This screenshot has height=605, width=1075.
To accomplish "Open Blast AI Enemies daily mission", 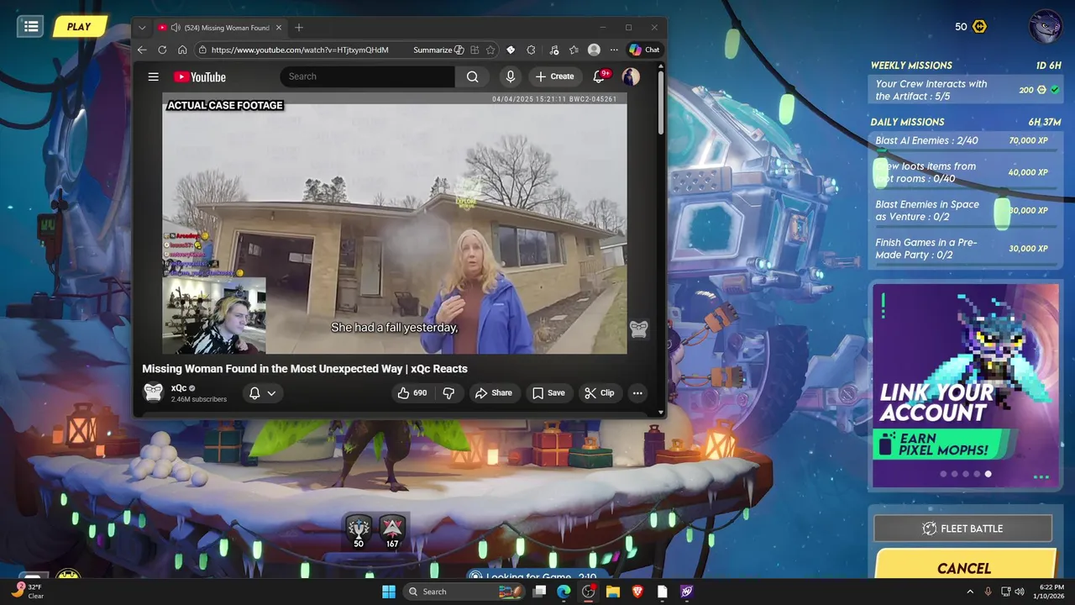I will coord(964,140).
